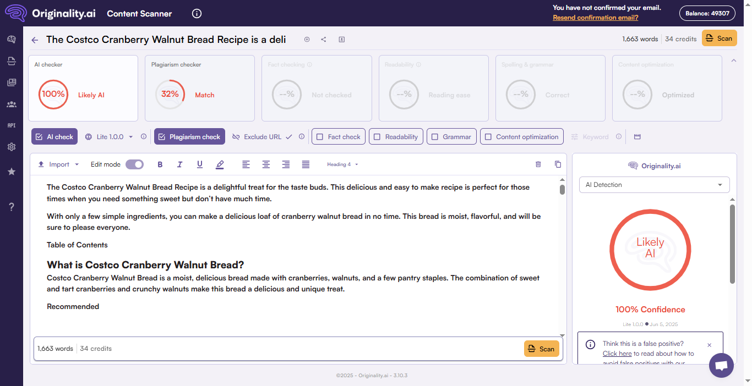This screenshot has width=752, height=386.
Task: Uncheck the AI check option
Action: [55, 137]
